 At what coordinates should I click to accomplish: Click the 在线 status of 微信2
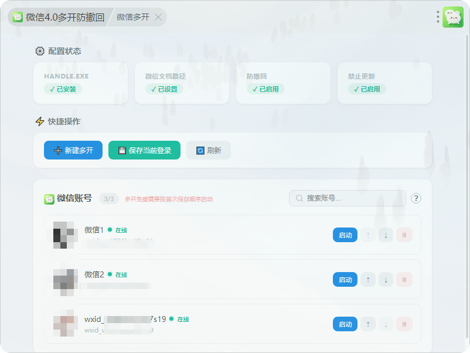point(121,274)
